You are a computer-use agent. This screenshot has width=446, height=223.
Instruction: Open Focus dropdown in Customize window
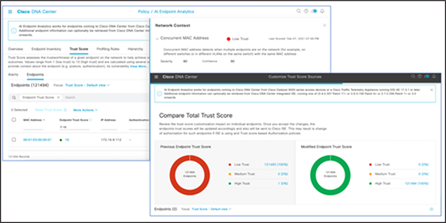211,209
